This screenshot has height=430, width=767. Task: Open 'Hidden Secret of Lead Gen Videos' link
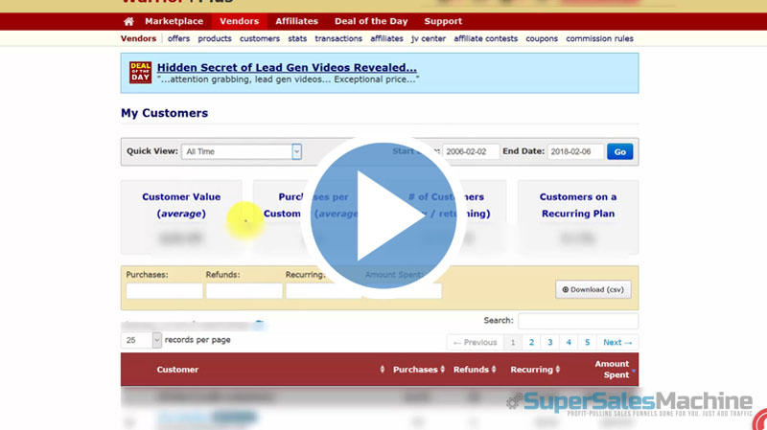pos(287,68)
